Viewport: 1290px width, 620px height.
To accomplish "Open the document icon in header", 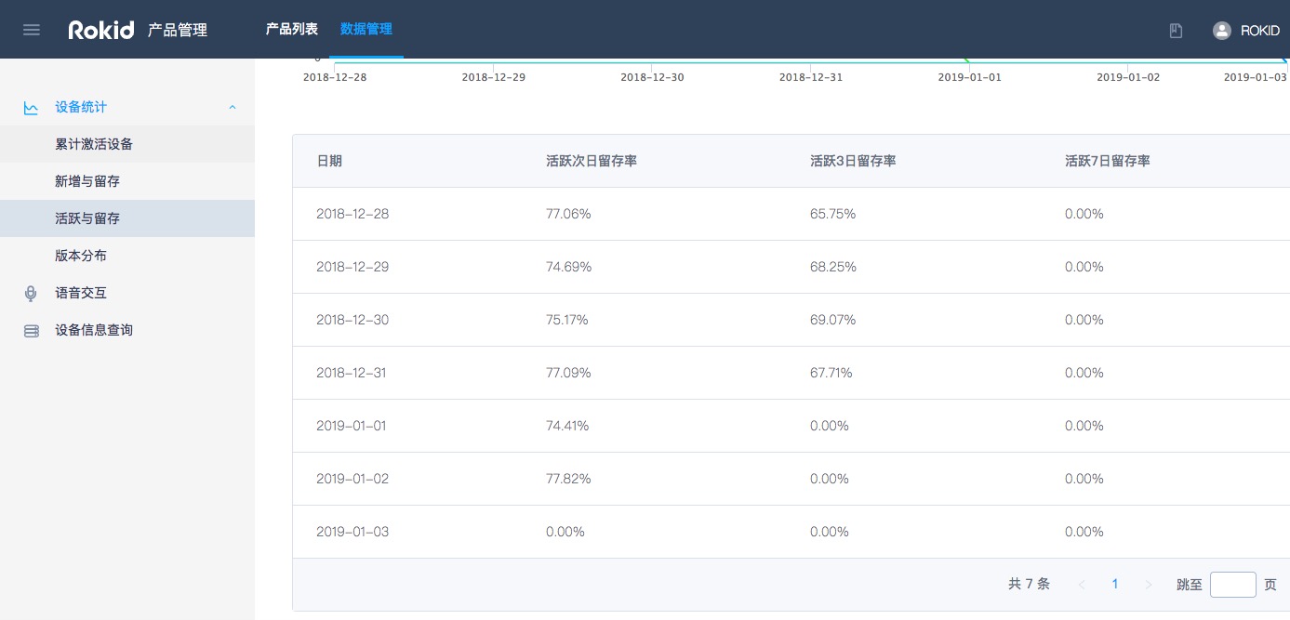I will [x=1176, y=31].
